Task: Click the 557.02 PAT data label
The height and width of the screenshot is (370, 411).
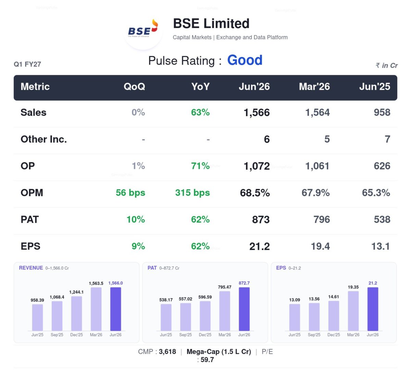Action: (186, 299)
